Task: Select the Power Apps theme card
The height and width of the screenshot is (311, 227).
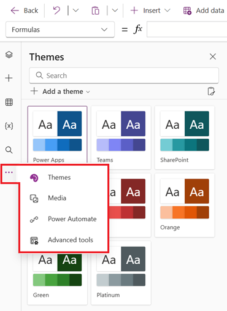Action: [x=58, y=135]
